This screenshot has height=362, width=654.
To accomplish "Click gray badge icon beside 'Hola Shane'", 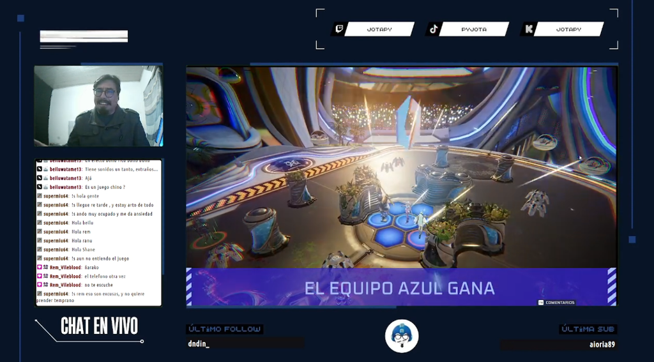I will (x=40, y=250).
